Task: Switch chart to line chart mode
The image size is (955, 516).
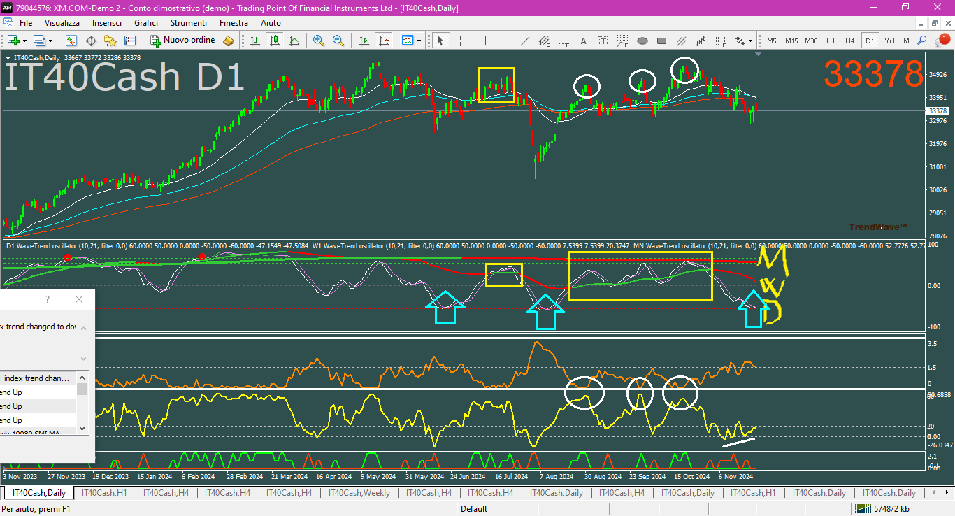Action: [x=294, y=41]
